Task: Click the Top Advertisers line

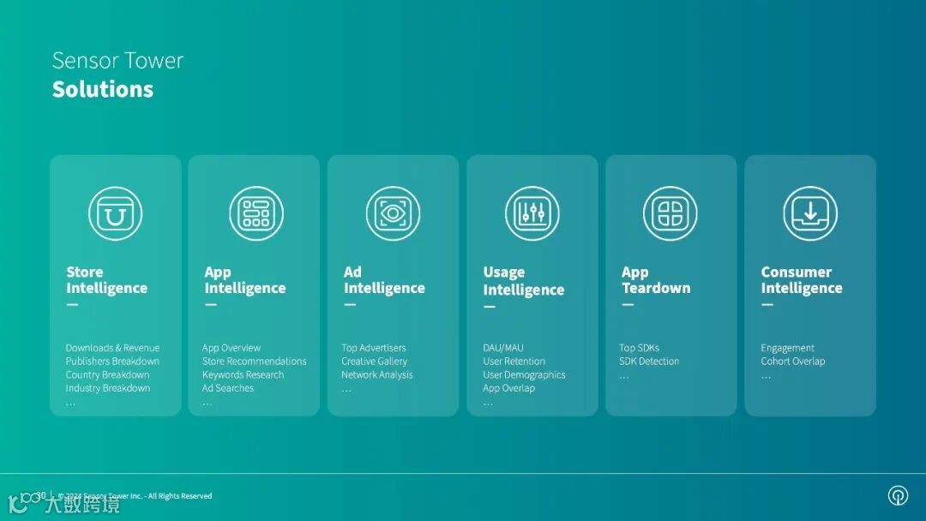Action: 374,348
